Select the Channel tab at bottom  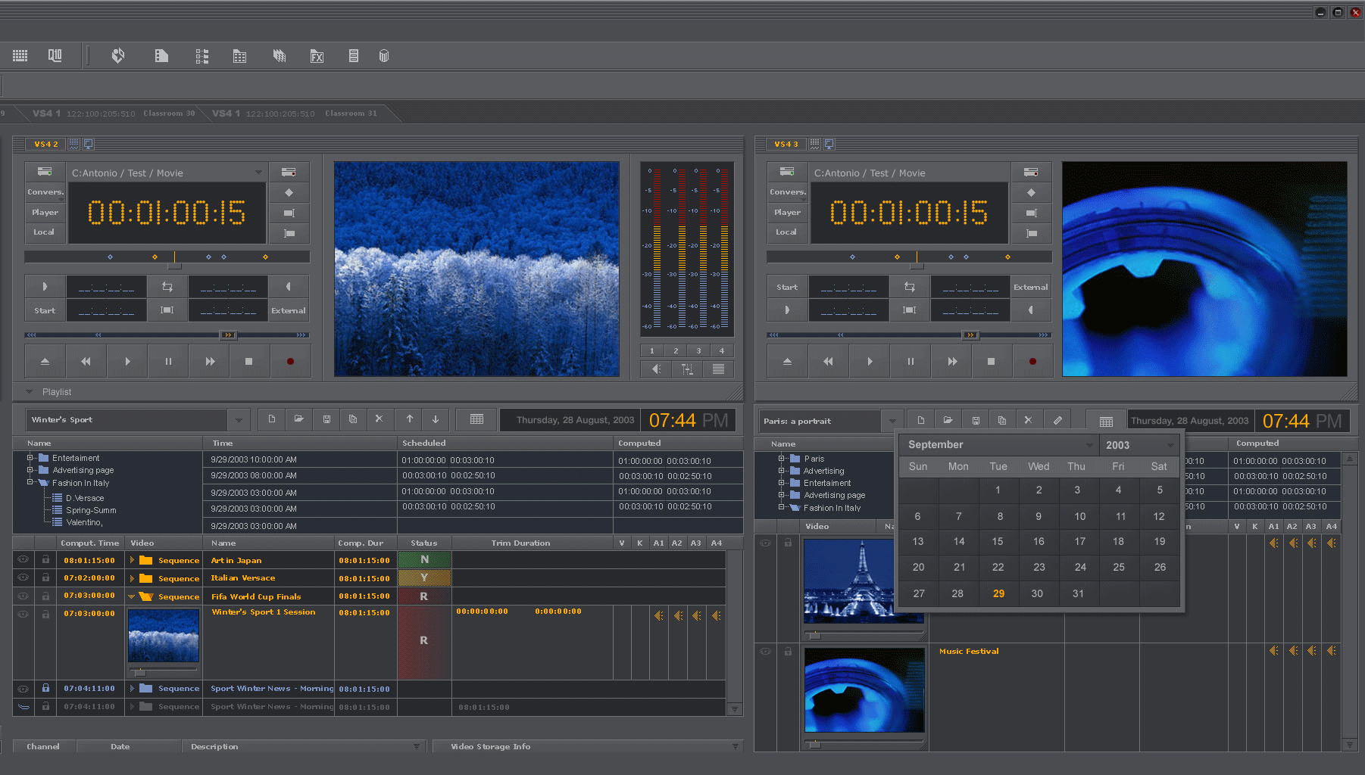(x=43, y=746)
